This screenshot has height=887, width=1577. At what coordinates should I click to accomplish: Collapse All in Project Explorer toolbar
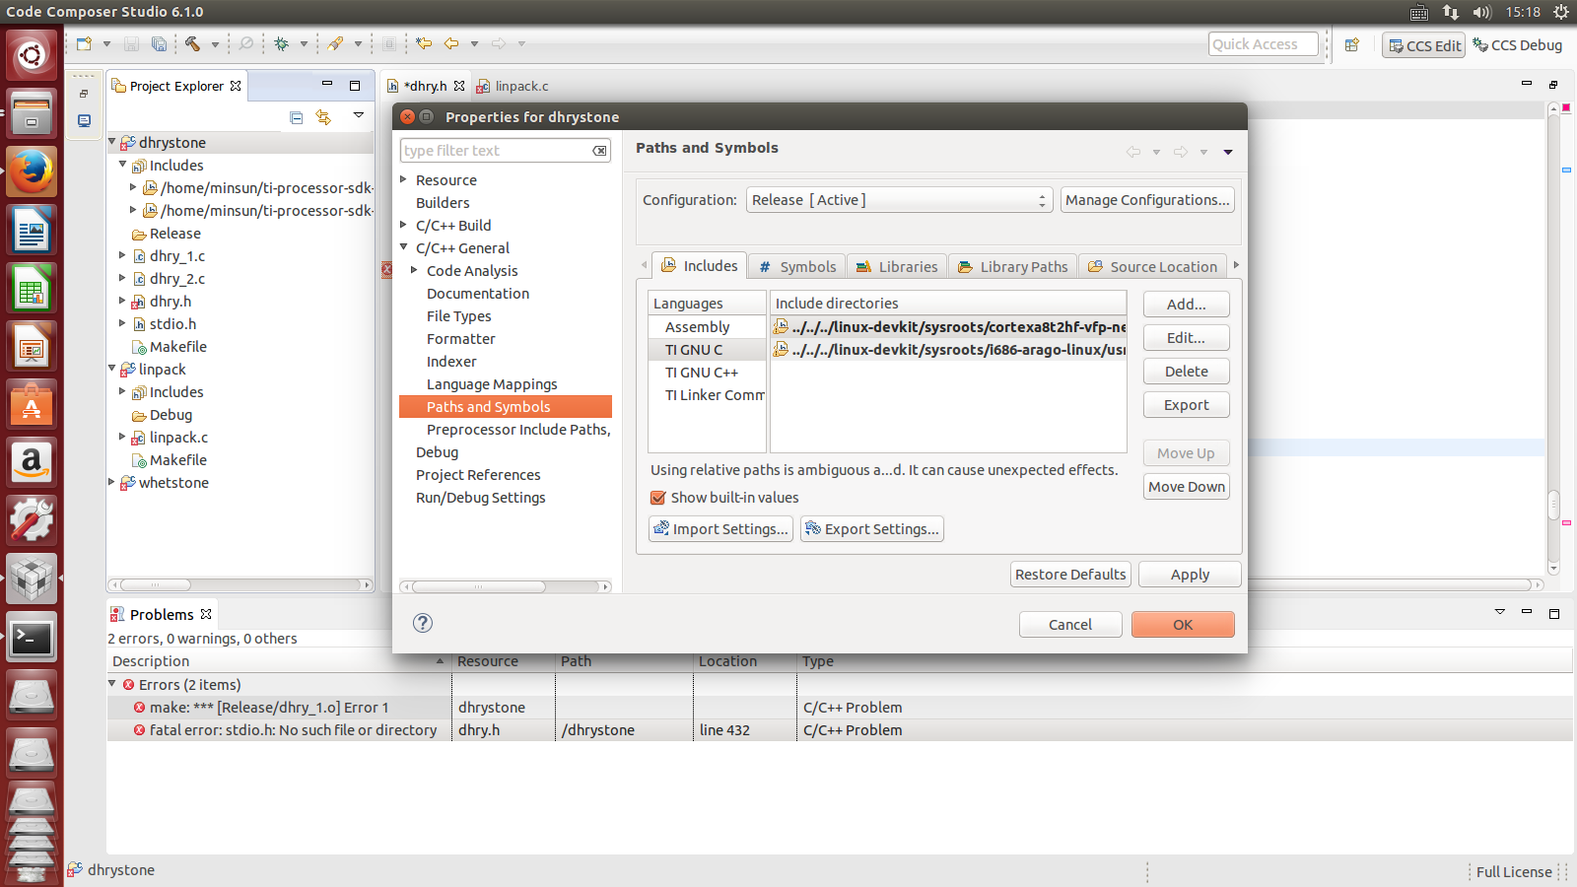tap(297, 117)
